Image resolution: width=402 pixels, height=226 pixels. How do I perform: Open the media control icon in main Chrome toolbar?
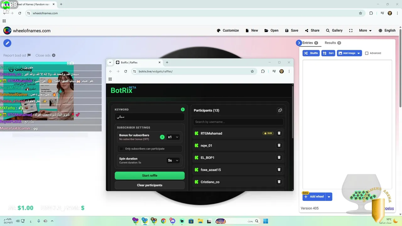tap(382, 13)
